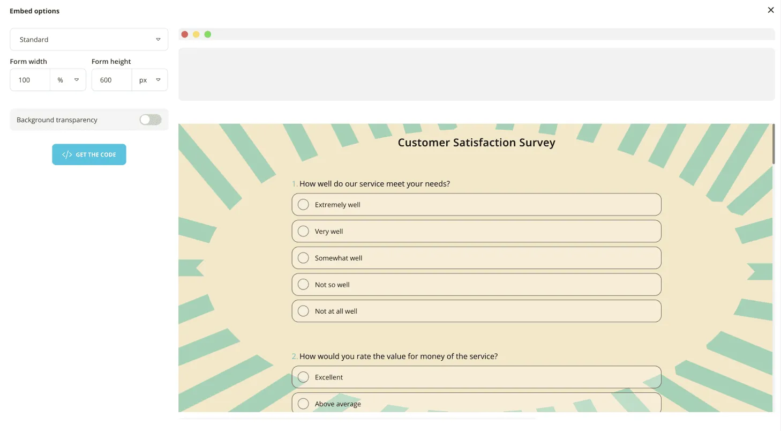
Task: Click the code </> icon on the blue button
Action: point(66,154)
